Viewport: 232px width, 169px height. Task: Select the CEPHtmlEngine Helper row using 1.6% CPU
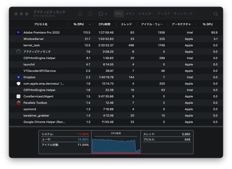tap(116, 90)
